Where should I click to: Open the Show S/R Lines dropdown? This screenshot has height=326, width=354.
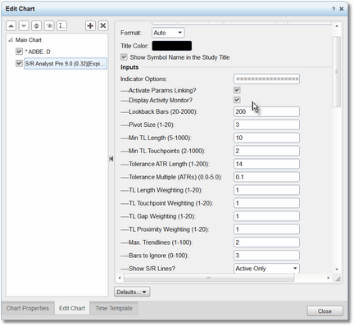(x=266, y=269)
